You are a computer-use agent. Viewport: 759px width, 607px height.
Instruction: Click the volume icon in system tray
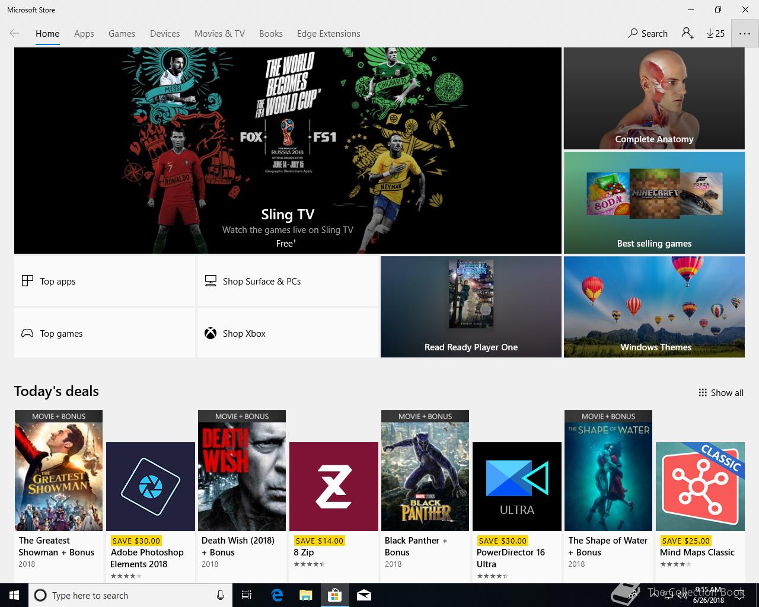684,595
